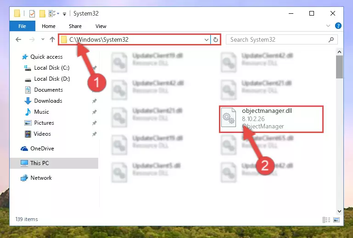The image size is (353, 238).
Task: Open Pictures in the sidebar
Action: point(44,123)
